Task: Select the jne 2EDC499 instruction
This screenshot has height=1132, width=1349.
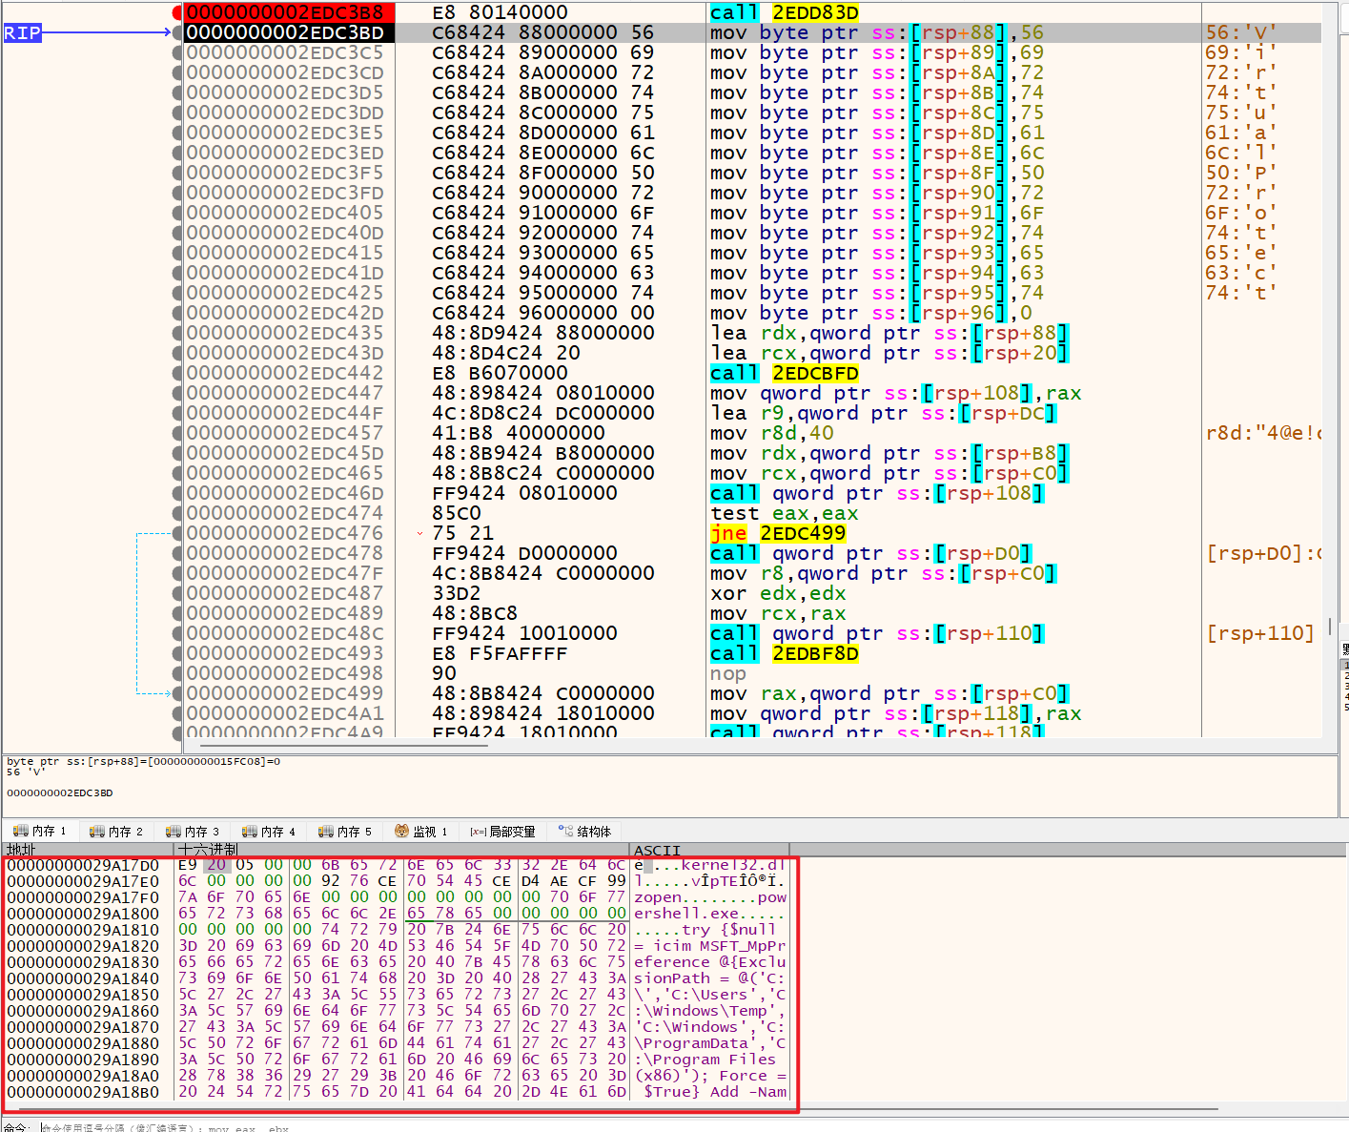Action: coord(778,533)
